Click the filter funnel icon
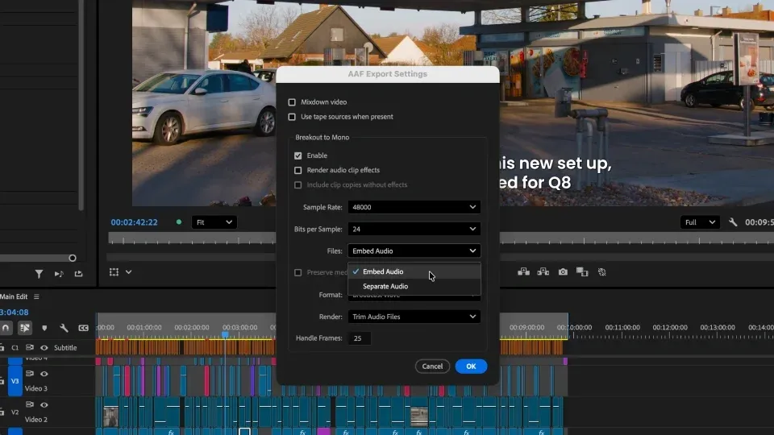The image size is (774, 435). point(39,274)
